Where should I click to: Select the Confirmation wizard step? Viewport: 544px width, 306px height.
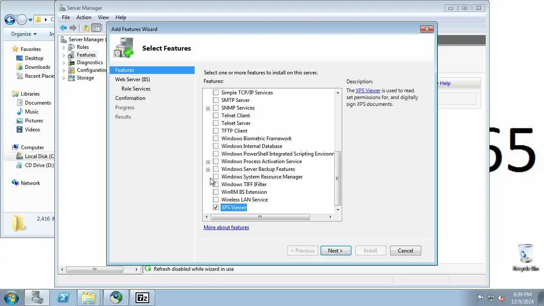click(130, 98)
